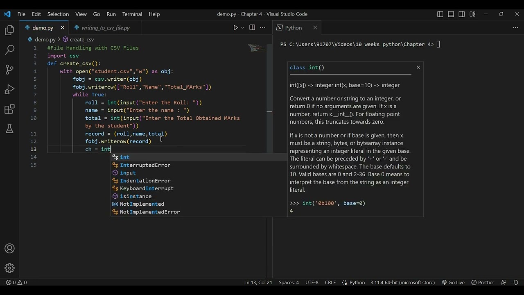Viewport: 524px width, 295px height.
Task: Open the Manage gear menu
Action: pos(9,268)
